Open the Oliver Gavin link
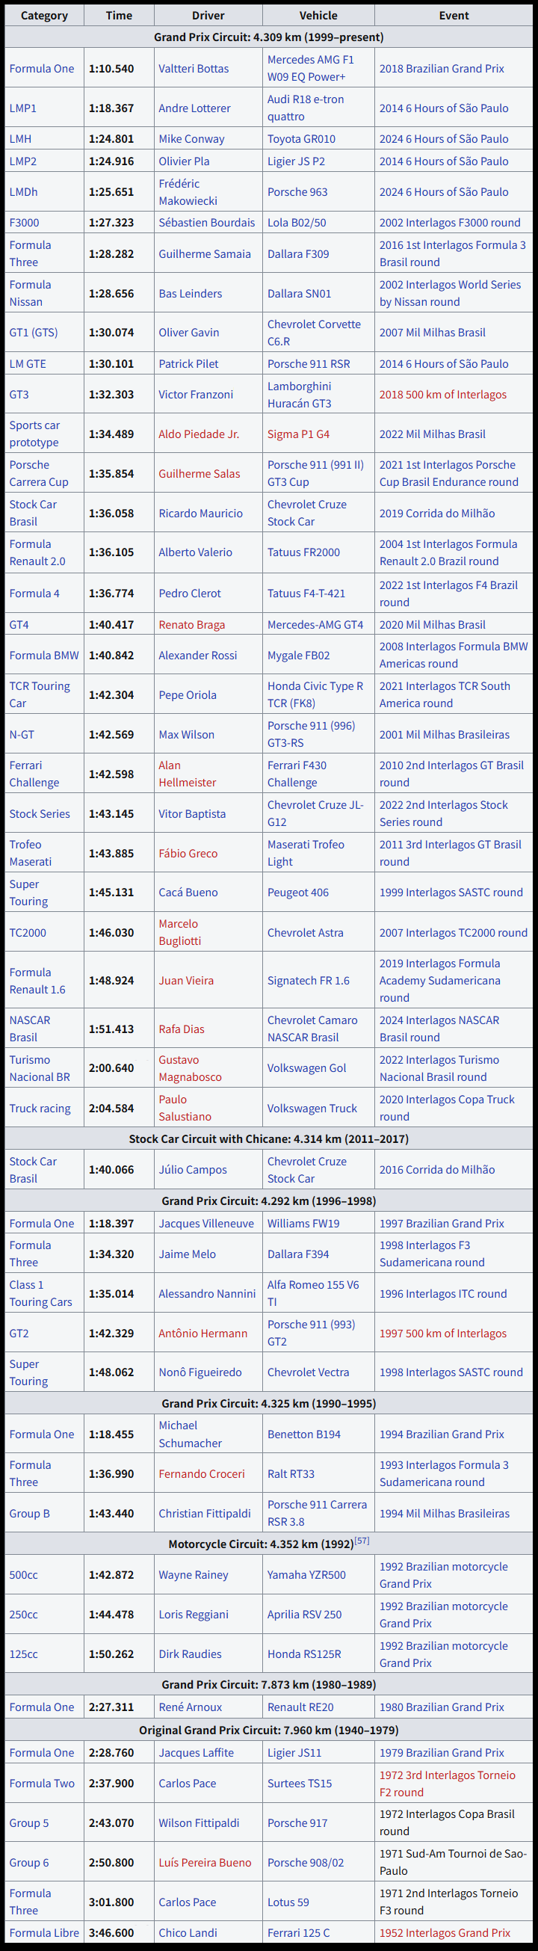Viewport: 538px width, 1951px height. [x=188, y=333]
